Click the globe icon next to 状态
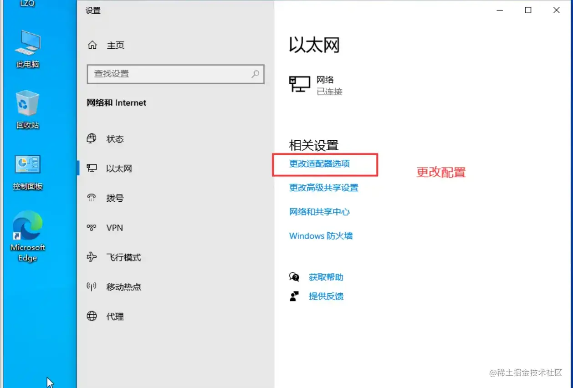 (x=92, y=139)
